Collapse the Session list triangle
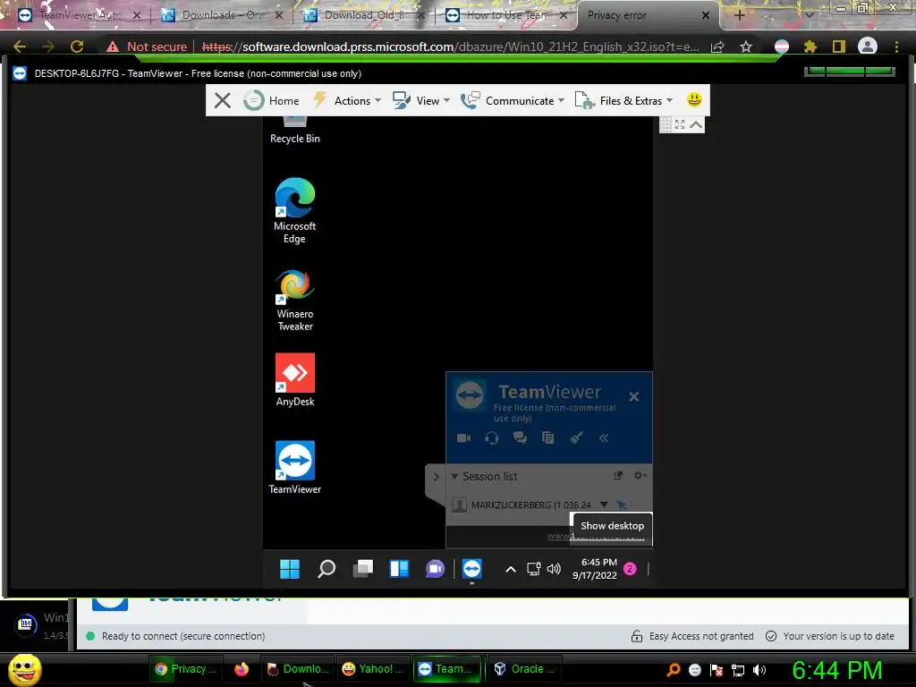This screenshot has height=687, width=916. coord(454,476)
